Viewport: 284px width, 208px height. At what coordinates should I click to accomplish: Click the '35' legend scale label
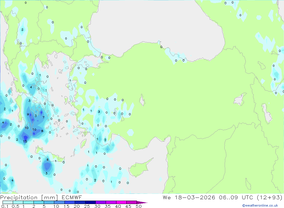[x=108, y=206]
